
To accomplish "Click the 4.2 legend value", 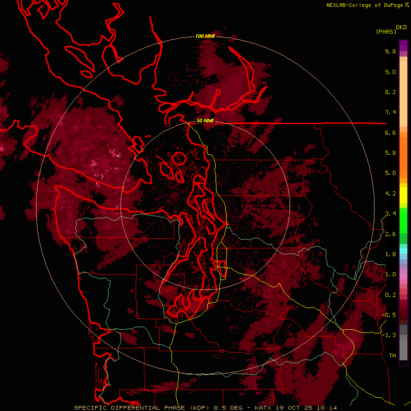I will [x=390, y=194].
